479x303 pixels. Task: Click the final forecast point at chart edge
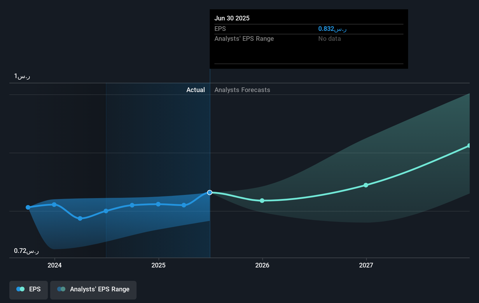(468, 145)
